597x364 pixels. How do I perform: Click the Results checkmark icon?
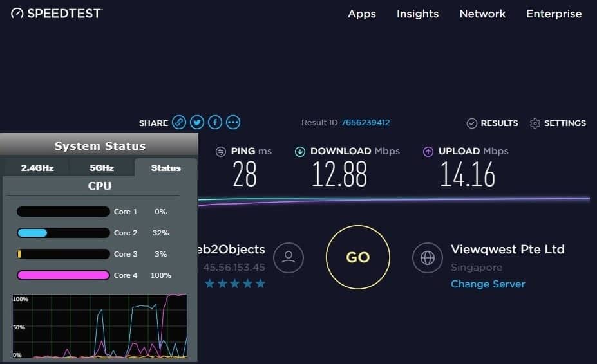[471, 123]
